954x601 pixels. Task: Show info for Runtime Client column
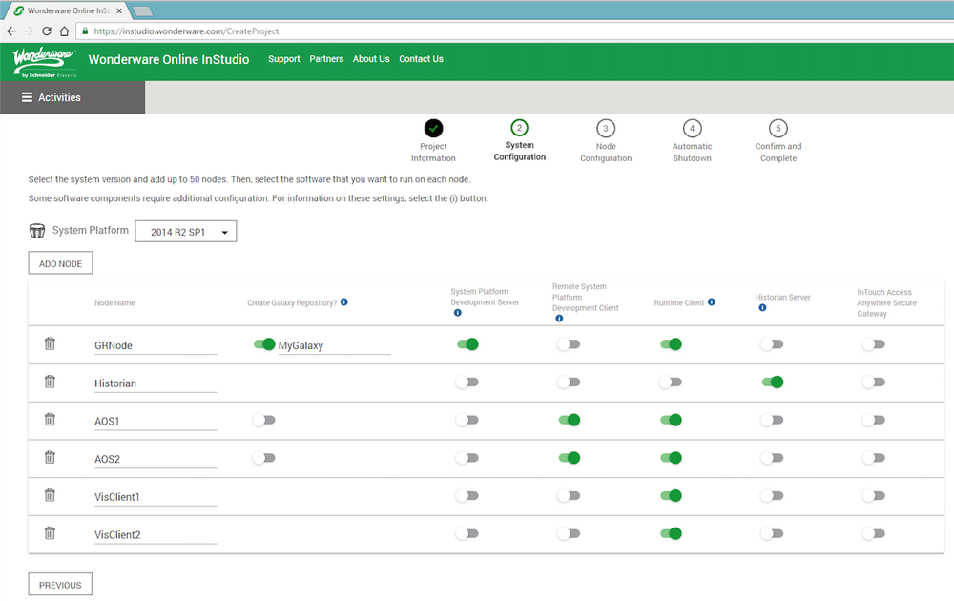pos(712,302)
